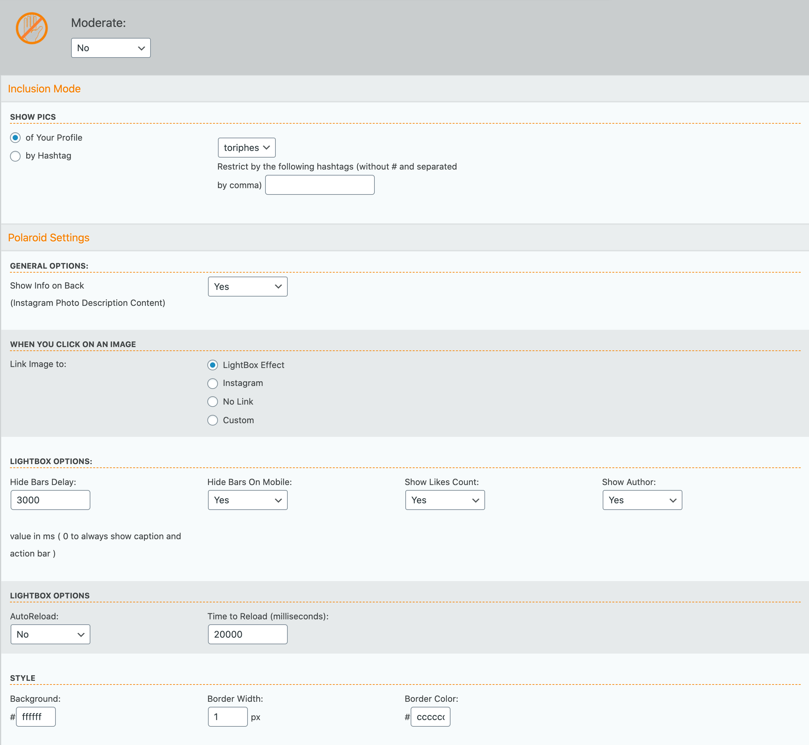
Task: Open Show Info on Back dropdown
Action: 248,287
